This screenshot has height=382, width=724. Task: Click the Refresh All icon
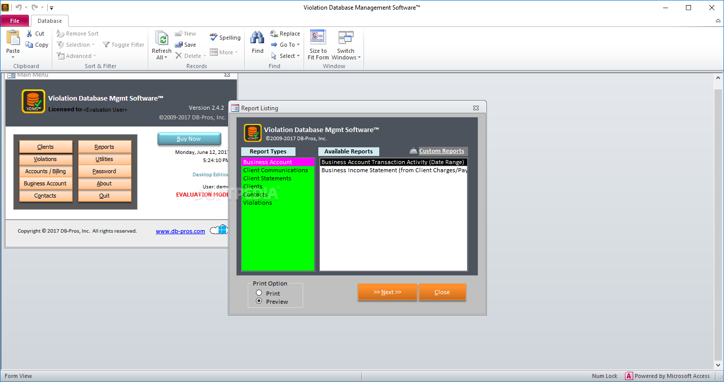(x=161, y=38)
